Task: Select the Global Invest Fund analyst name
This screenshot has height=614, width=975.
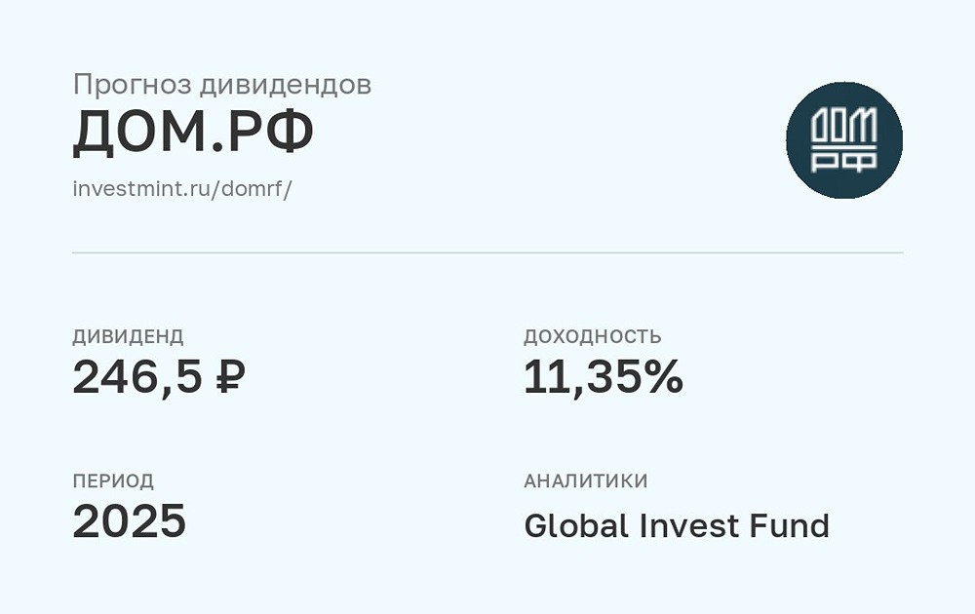Action: tap(677, 526)
